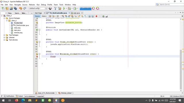Click the New File toolbar icon
Viewport: 184px width, 103px height.
[x=3, y=8]
